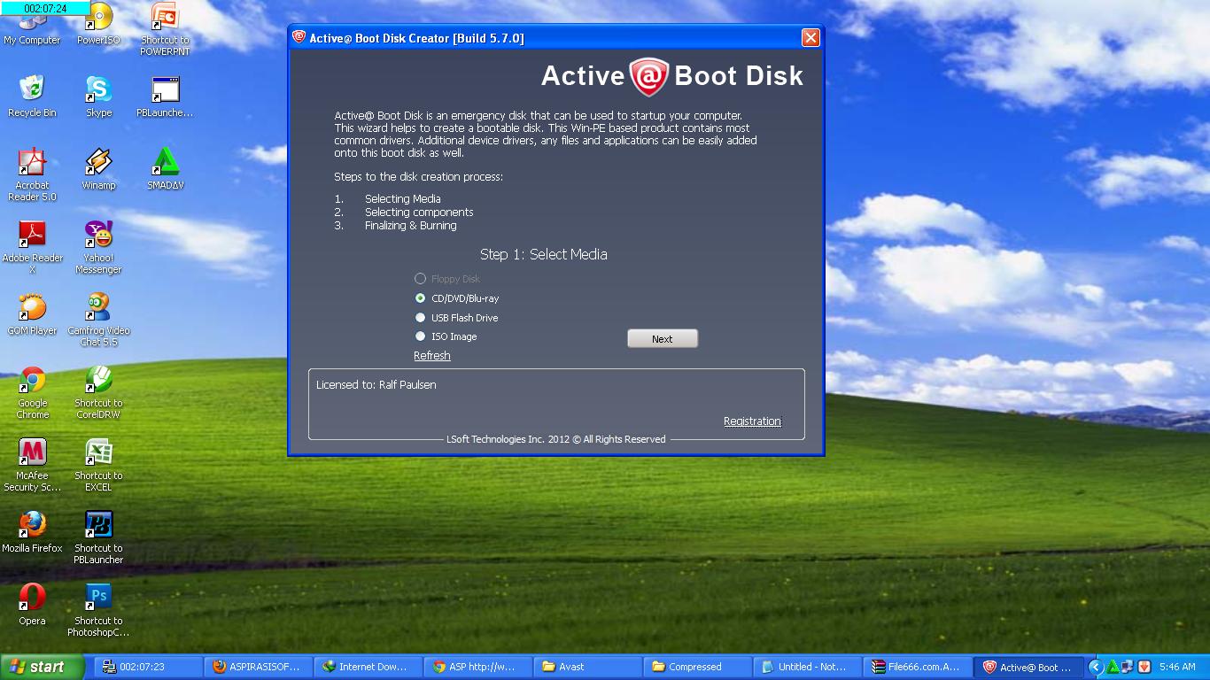The height and width of the screenshot is (680, 1210).
Task: Click the timer overlay 002:07:24
Action: (x=45, y=8)
